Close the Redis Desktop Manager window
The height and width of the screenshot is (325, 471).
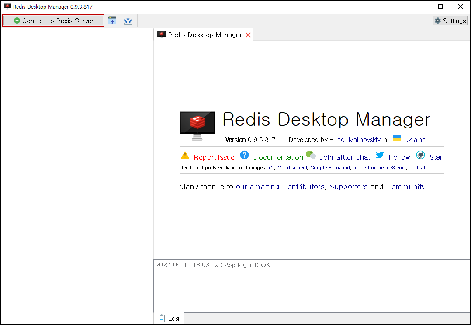460,7
